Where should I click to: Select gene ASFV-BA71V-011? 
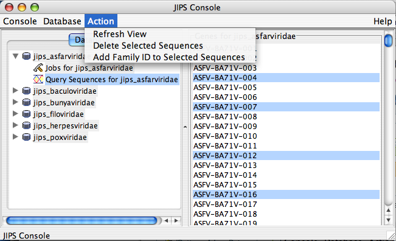click(286, 146)
